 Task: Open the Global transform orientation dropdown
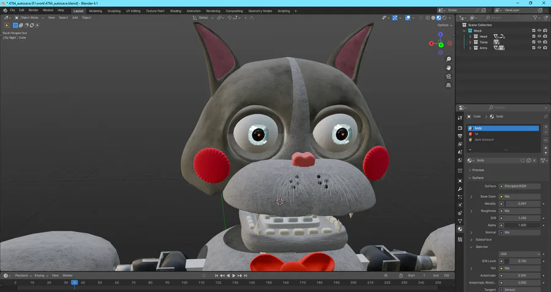pyautogui.click(x=203, y=18)
